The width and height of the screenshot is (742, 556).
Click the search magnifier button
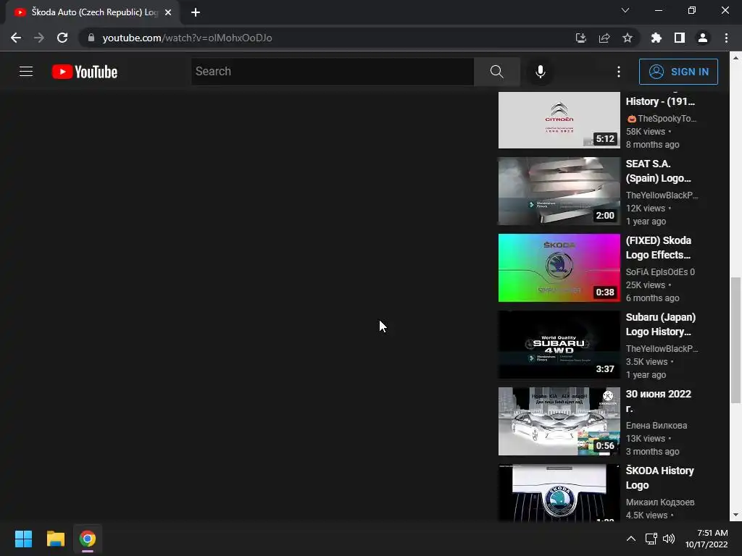coord(497,72)
